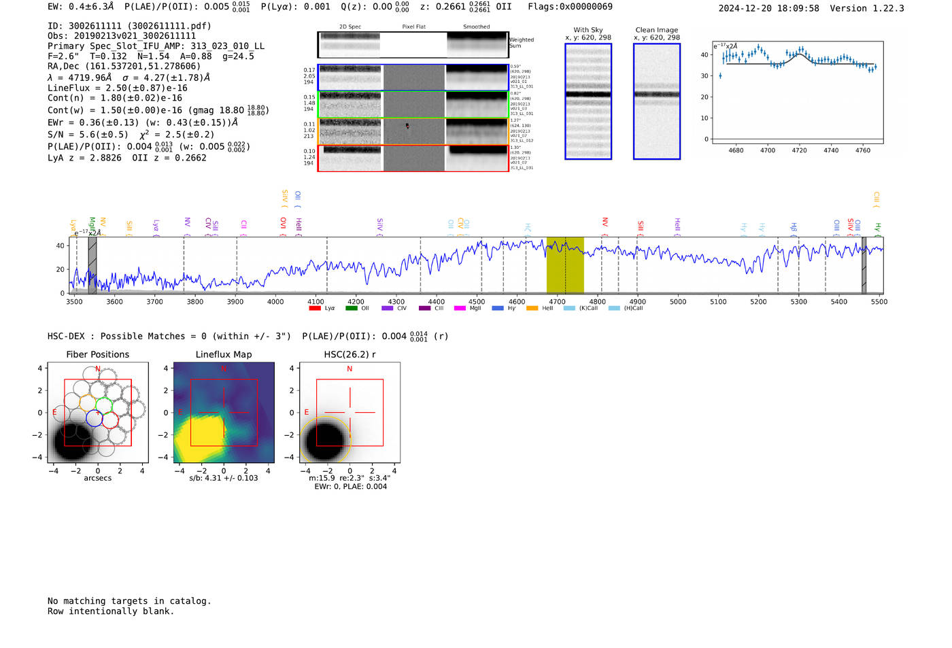Click the ID 3002611111 pdf text
952x648 pixels.
(x=129, y=26)
